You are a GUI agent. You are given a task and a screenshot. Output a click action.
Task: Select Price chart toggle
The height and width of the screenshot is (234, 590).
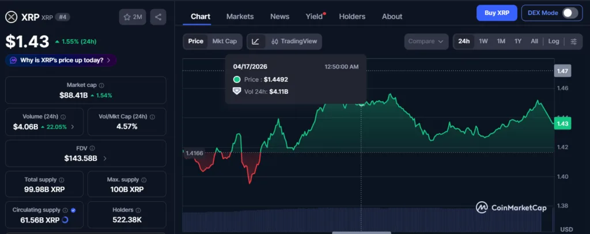[x=196, y=41]
